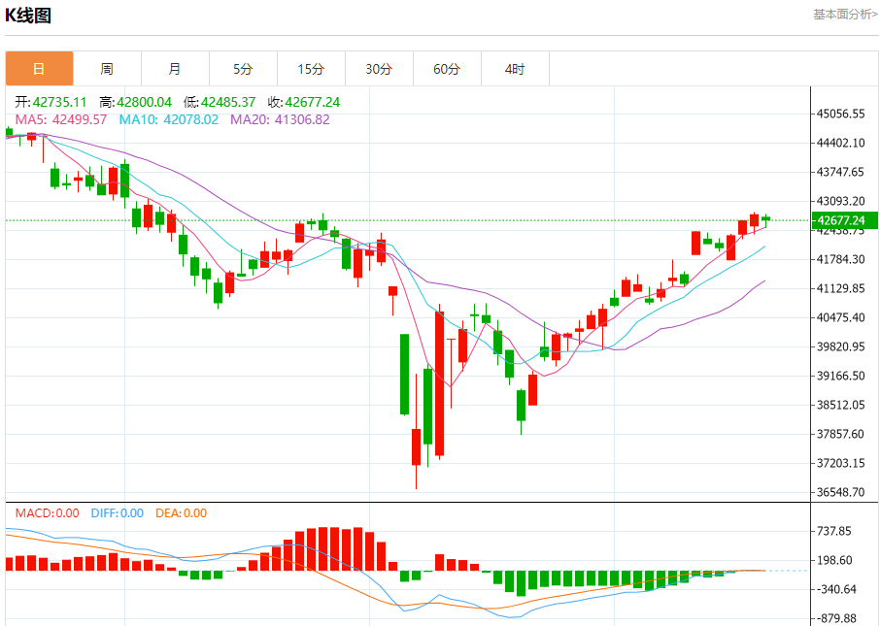880x626 pixels.
Task: Click the MA20: 41306.82 indicator text
Action: pyautogui.click(x=280, y=119)
